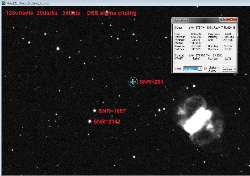Screen dimensions: 250x176
Task: Close the Information window
Action: click(232, 20)
